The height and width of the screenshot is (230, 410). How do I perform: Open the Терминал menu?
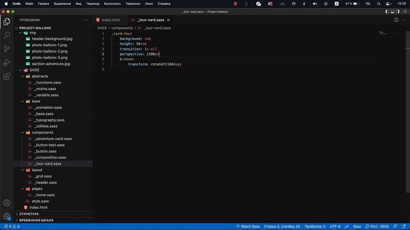[133, 4]
